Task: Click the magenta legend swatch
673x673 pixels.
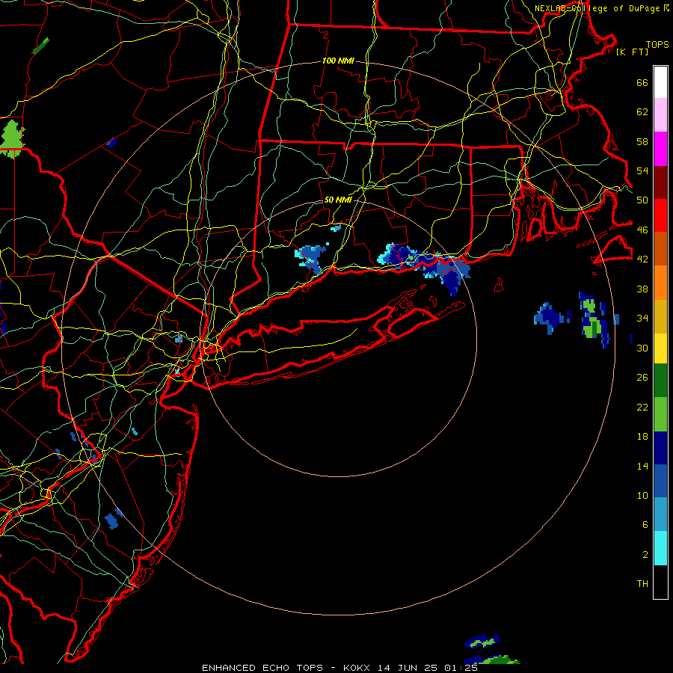Action: [x=660, y=149]
